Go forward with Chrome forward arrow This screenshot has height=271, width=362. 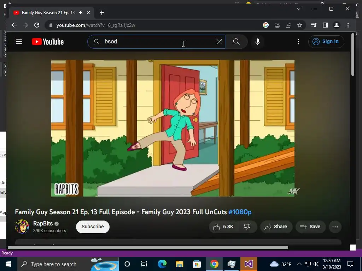coord(25,25)
